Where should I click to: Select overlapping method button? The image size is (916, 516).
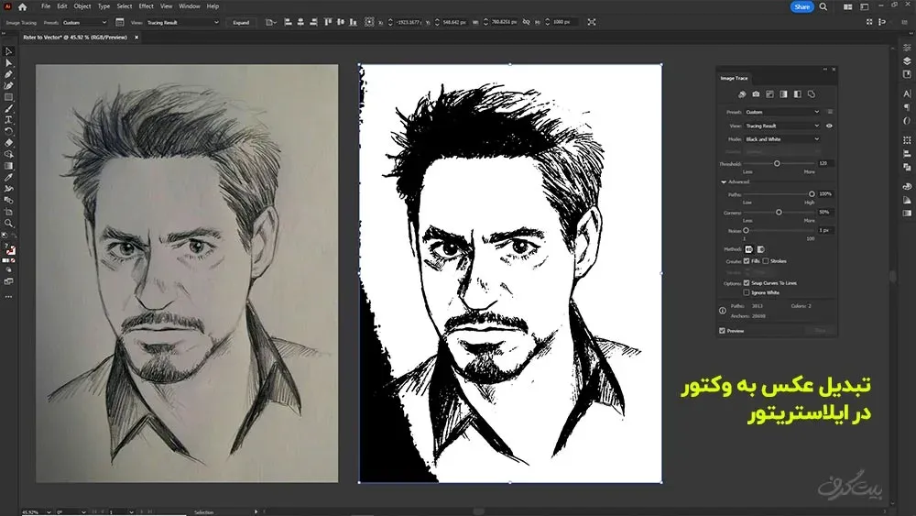(760, 249)
